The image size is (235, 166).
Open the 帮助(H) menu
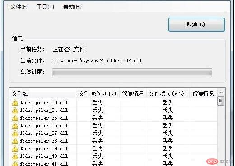click(x=72, y=7)
